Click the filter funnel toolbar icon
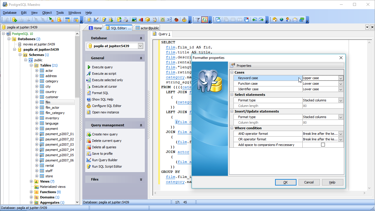This screenshot has width=375, height=211. (198, 20)
